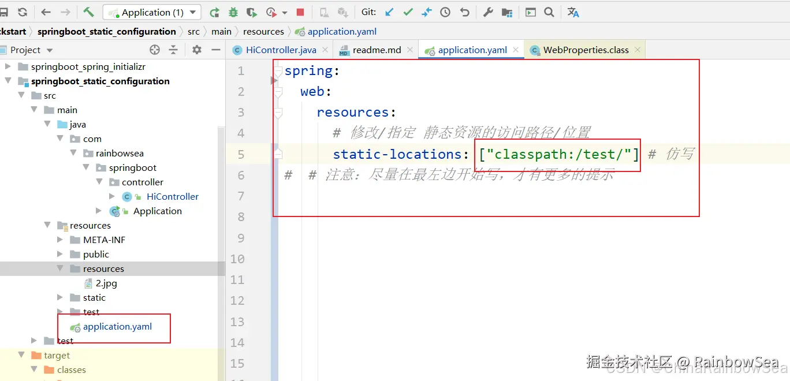Click the Git Update Project blue arrow icon
790x381 pixels.
389,12
